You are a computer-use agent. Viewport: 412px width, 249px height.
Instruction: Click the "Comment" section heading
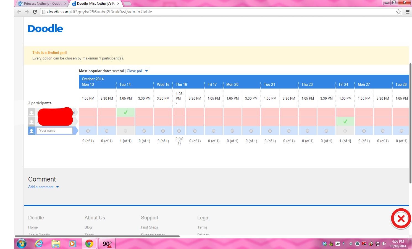pyautogui.click(x=42, y=179)
